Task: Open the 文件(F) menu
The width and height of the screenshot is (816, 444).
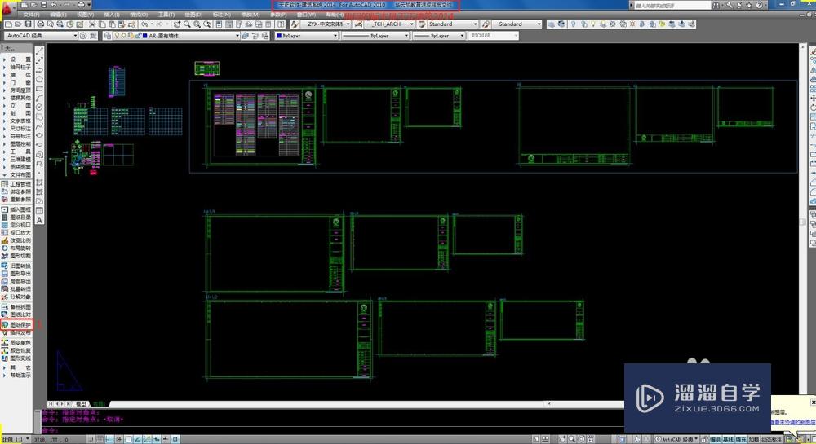Action: coord(31,15)
